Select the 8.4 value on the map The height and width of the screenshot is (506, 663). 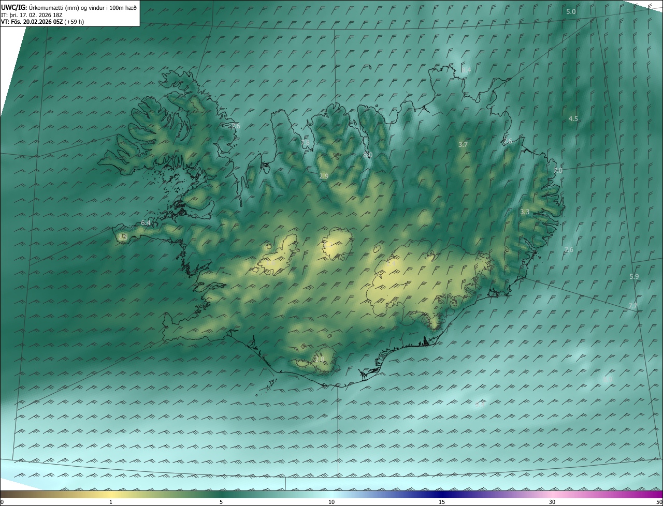[x=466, y=70]
